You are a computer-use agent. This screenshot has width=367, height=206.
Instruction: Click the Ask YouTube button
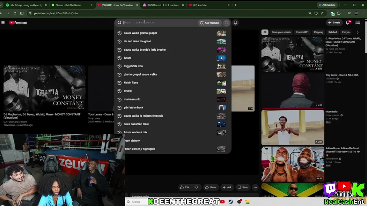click(210, 23)
